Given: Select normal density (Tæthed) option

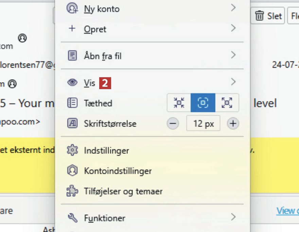Looking at the screenshot, I should [203, 103].
